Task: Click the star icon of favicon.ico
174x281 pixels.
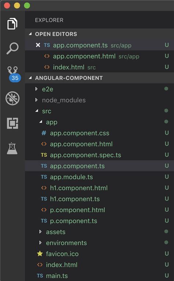Action: [x=40, y=253]
